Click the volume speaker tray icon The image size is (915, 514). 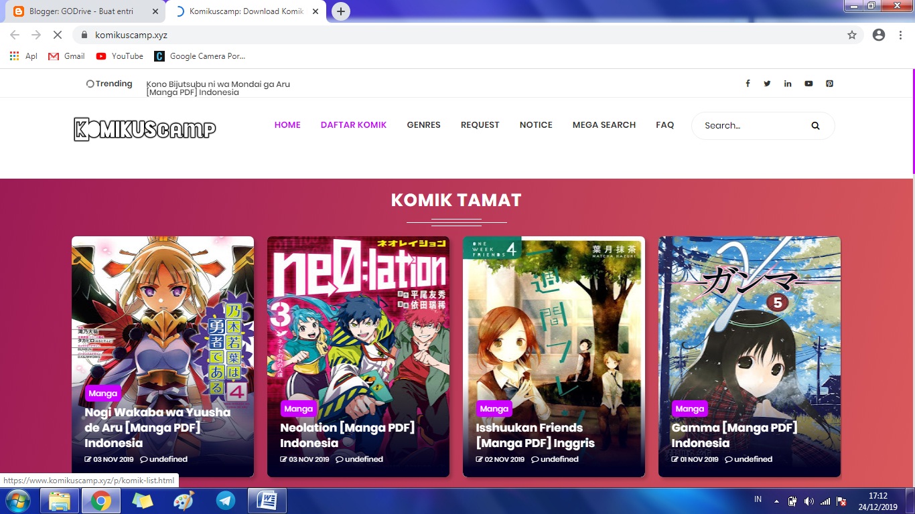point(808,501)
